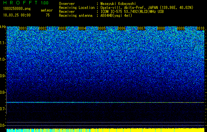Click time marker 0009
207x132 pixels.
pos(181,28)
